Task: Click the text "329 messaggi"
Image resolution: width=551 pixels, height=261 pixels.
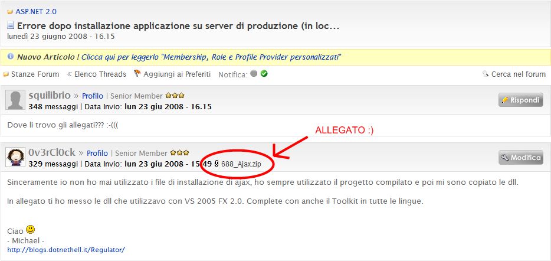Action: [53, 164]
